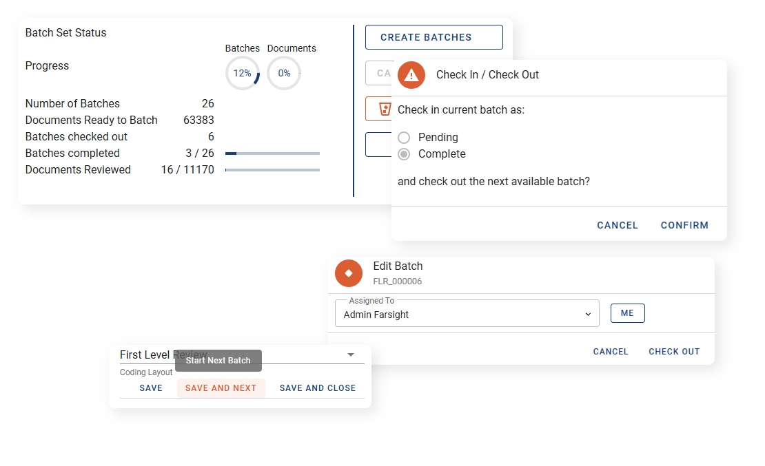Click the warning triangle icon in Check In dialog
The image size is (765, 466).
pyautogui.click(x=411, y=74)
